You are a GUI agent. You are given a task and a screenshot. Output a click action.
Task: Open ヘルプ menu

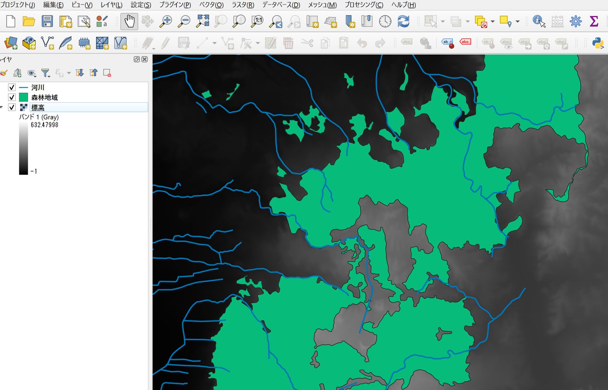coord(404,5)
